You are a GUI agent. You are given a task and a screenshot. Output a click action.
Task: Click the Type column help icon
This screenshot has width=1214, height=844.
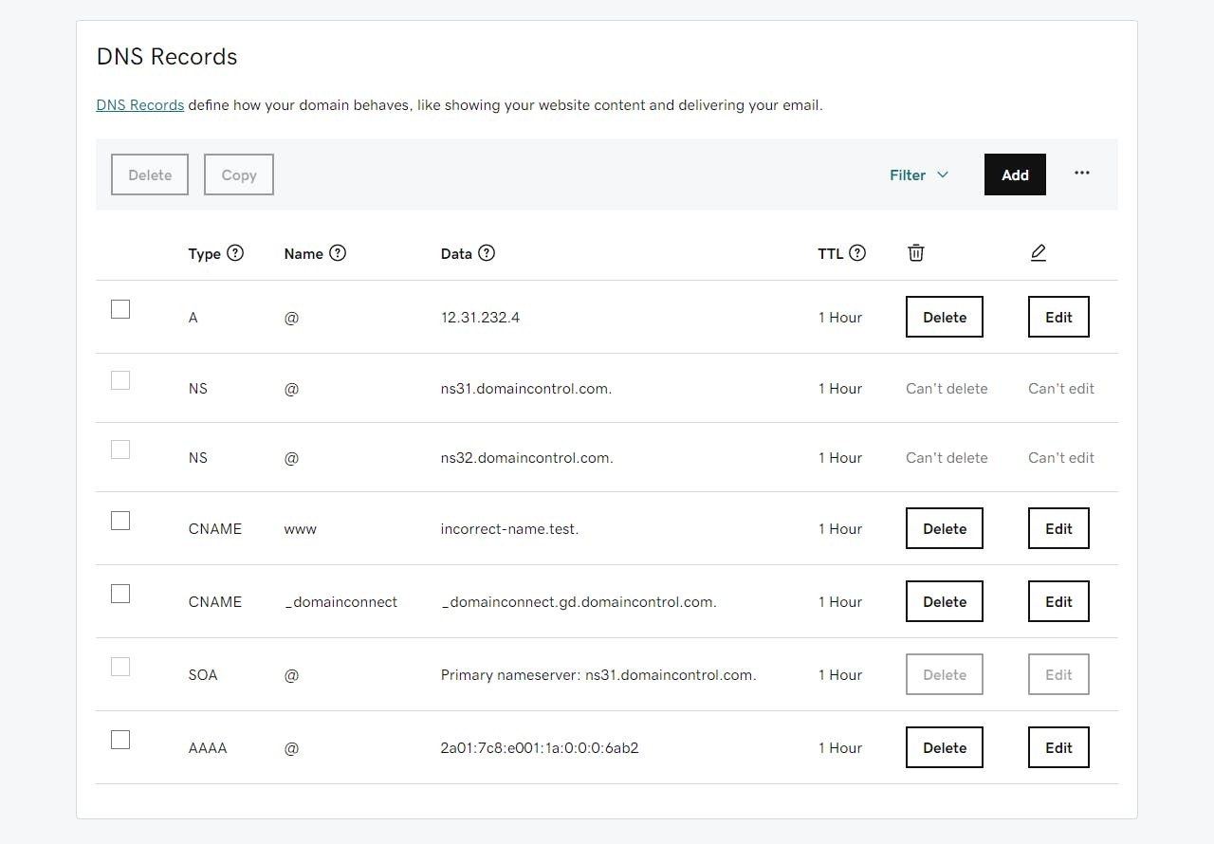click(x=236, y=253)
